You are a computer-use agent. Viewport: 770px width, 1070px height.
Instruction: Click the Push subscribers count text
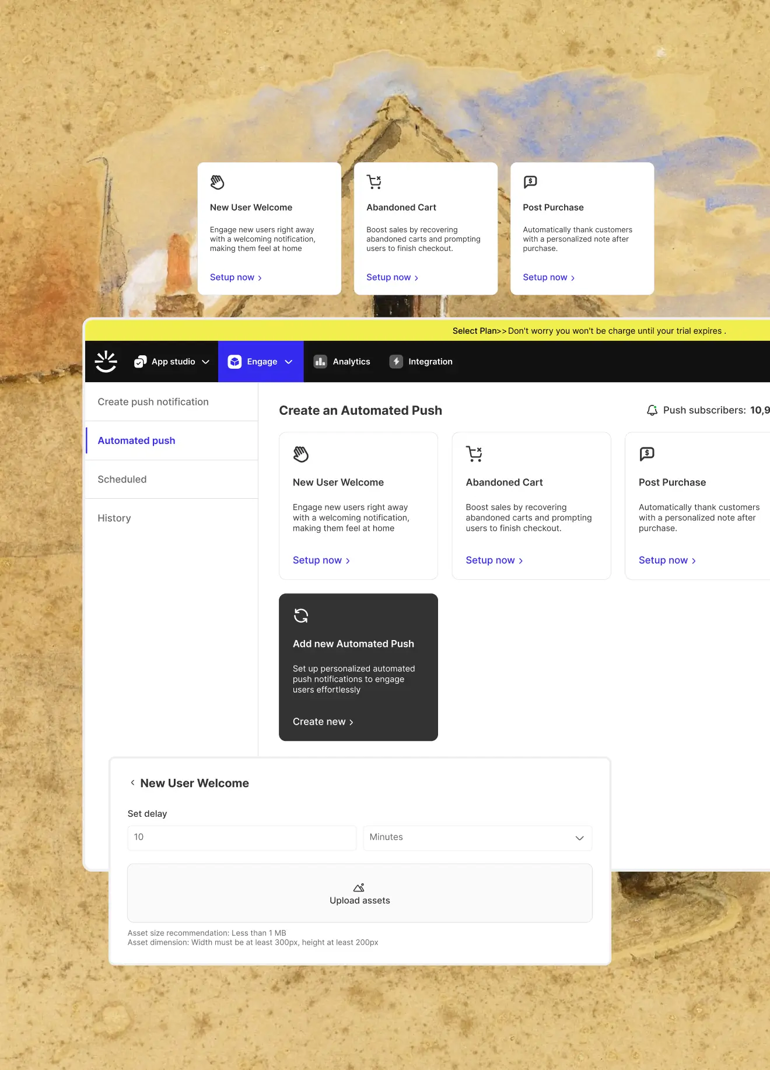[716, 410]
